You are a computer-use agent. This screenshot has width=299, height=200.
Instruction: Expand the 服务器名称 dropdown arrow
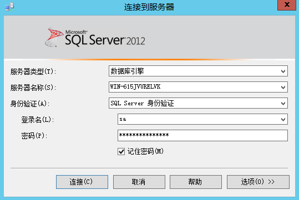(x=283, y=87)
